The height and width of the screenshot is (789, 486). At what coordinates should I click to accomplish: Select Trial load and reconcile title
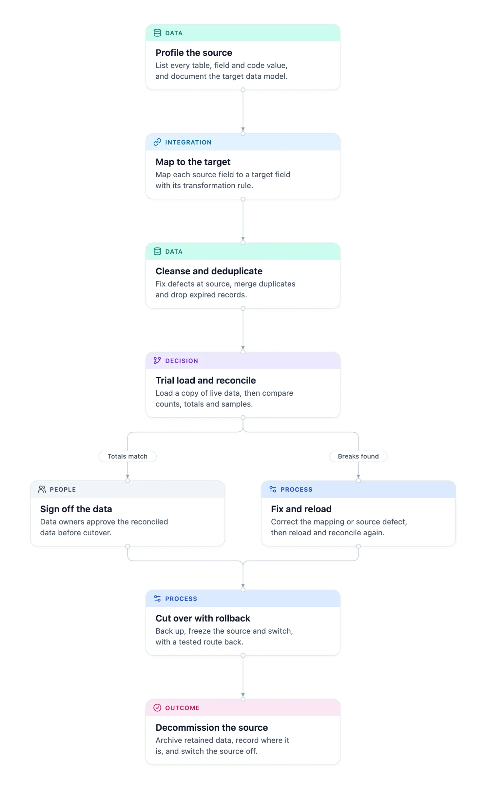click(x=206, y=380)
